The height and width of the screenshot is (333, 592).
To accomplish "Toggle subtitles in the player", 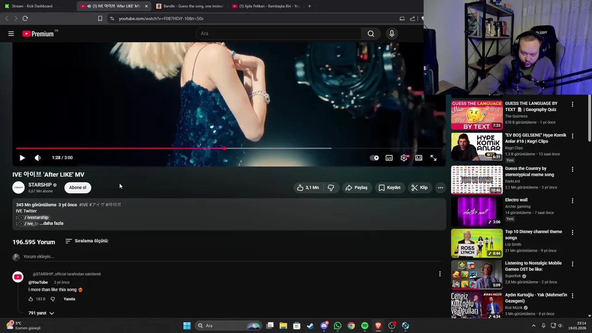I will (x=389, y=158).
